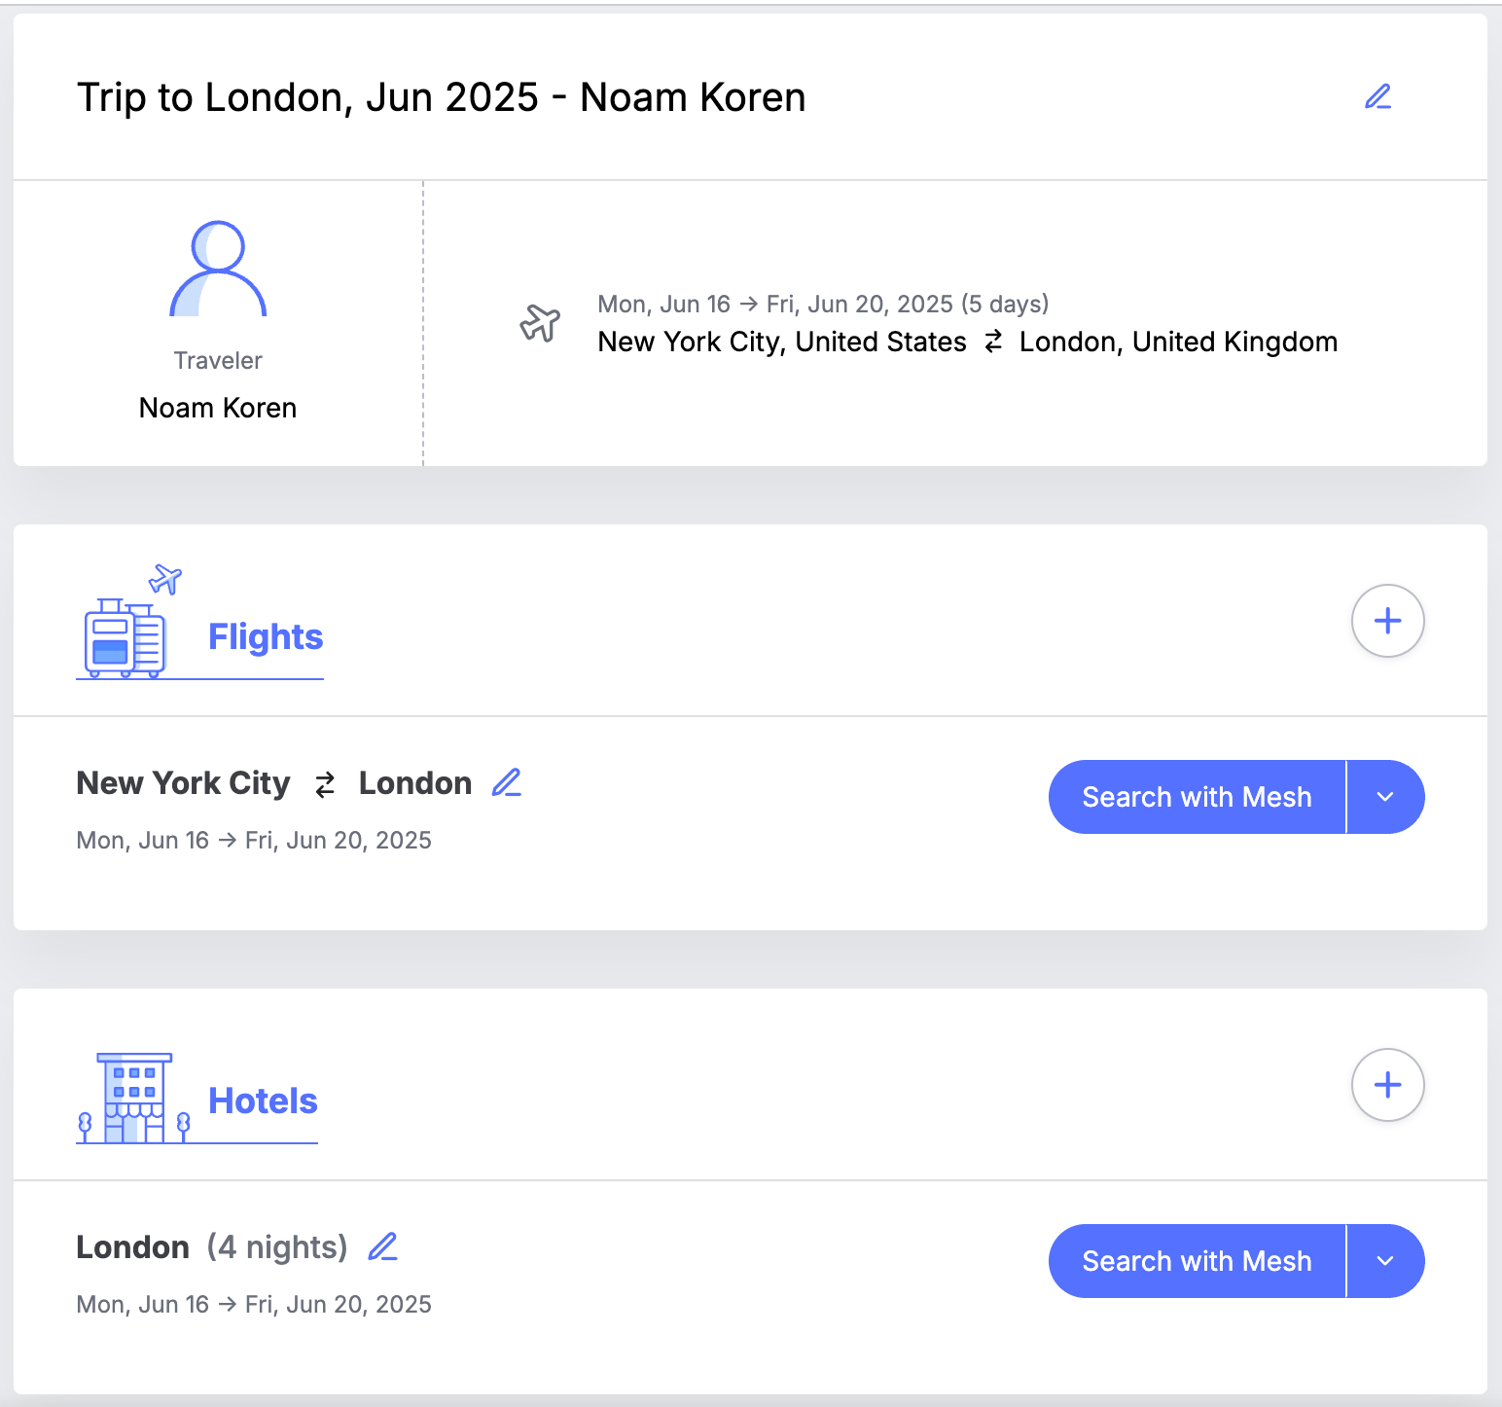Search flights with Mesh
The image size is (1502, 1407).
[x=1197, y=797]
